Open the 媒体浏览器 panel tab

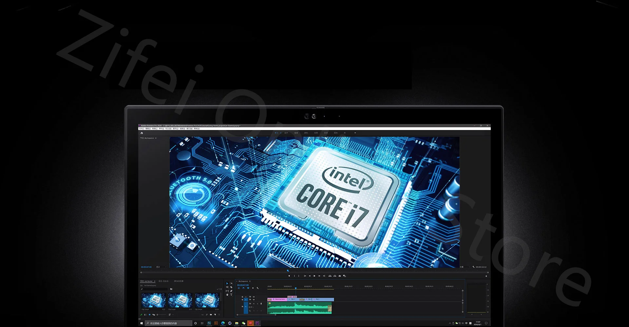pyautogui.click(x=179, y=281)
